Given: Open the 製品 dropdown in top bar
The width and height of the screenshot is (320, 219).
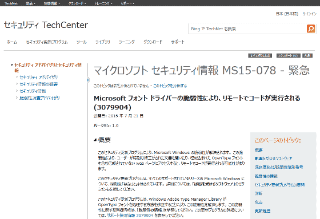Looking at the screenshot, I should tap(31, 3).
